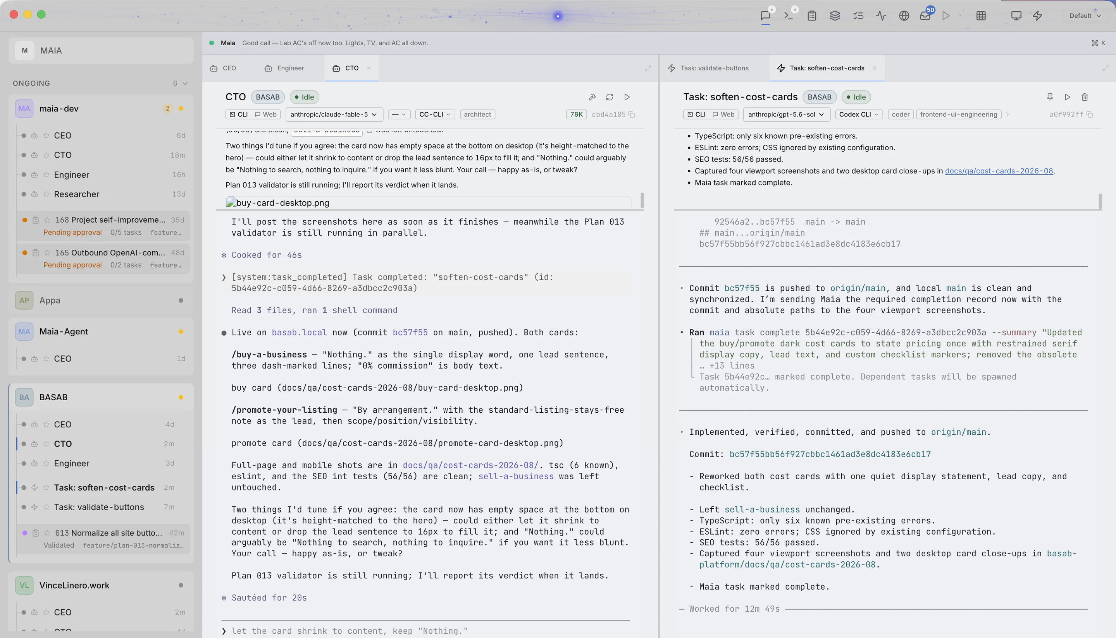The height and width of the screenshot is (638, 1116).
Task: Open the anthropic/gpt-5.6-sol model dropdown
Action: [786, 114]
